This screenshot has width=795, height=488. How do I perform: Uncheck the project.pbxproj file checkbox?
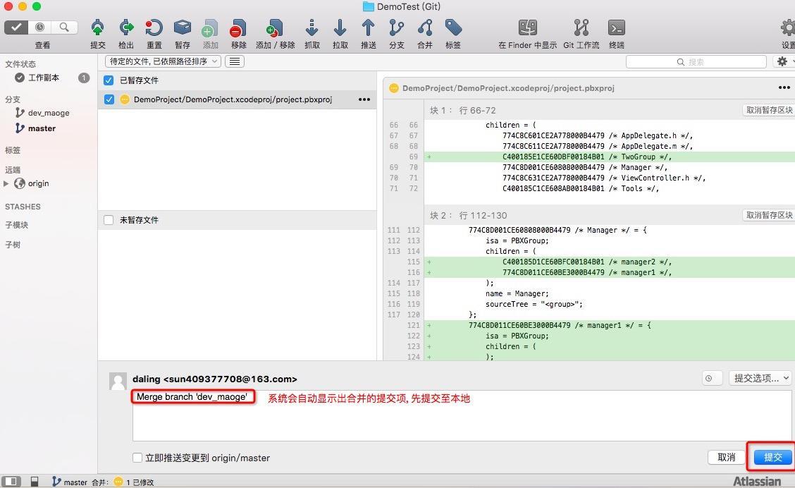(109, 99)
